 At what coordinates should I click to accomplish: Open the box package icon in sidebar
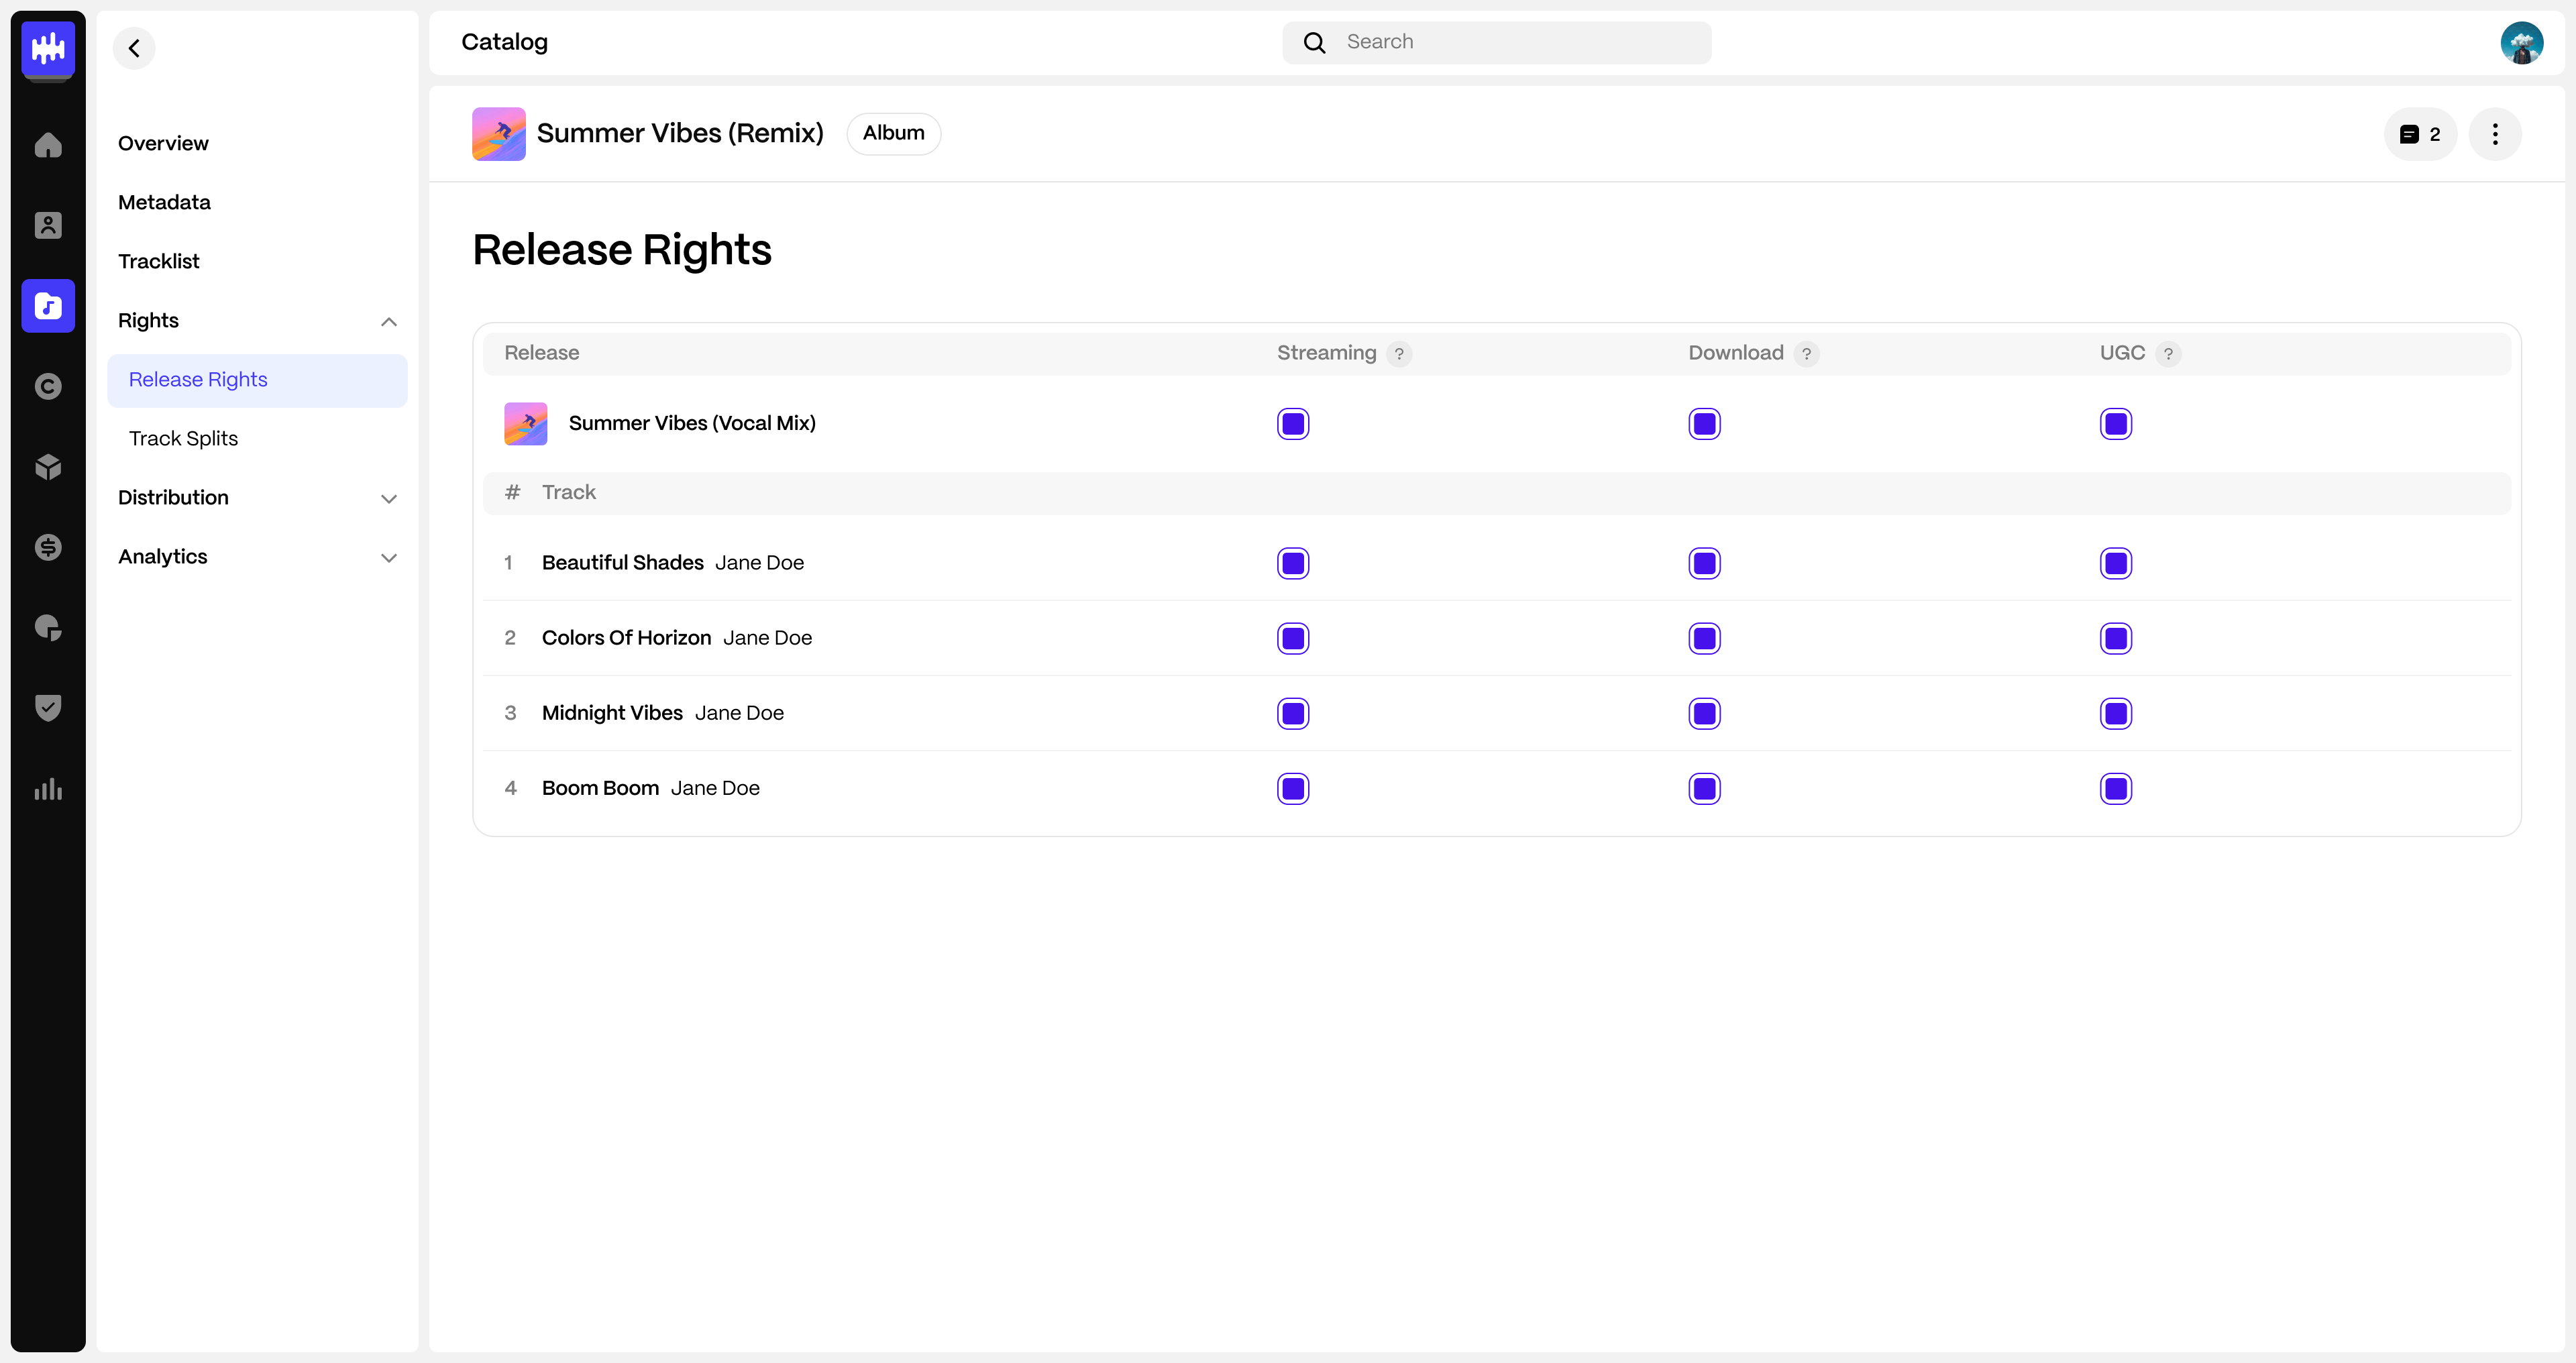click(48, 467)
